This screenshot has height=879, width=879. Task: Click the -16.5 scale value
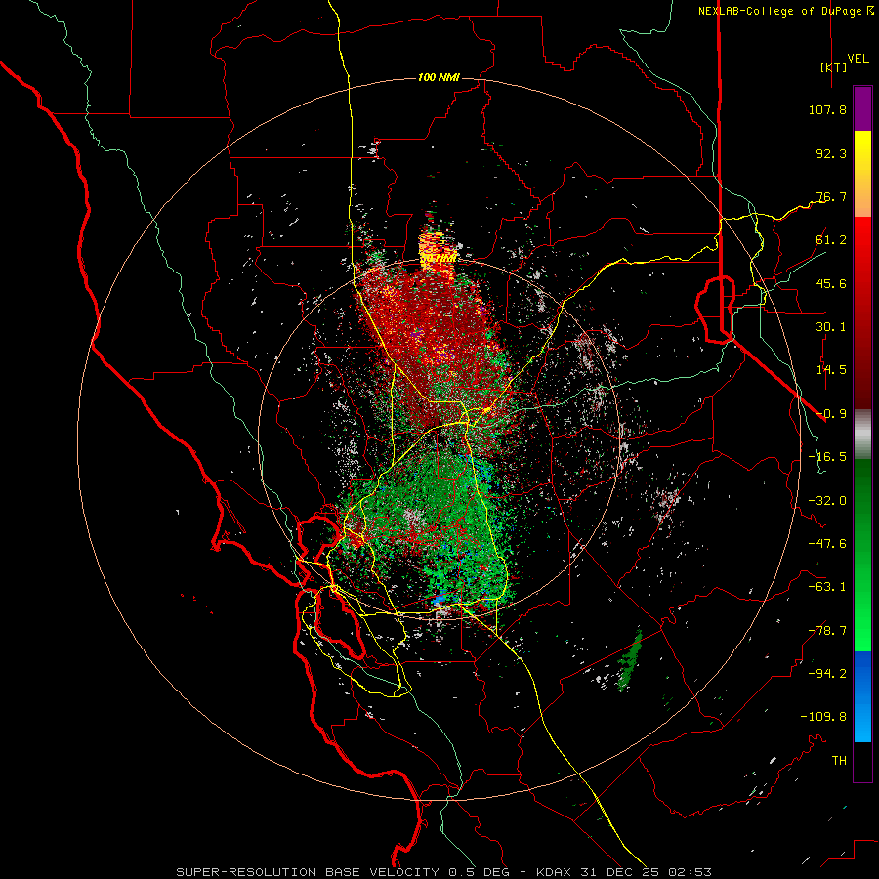pos(827,457)
